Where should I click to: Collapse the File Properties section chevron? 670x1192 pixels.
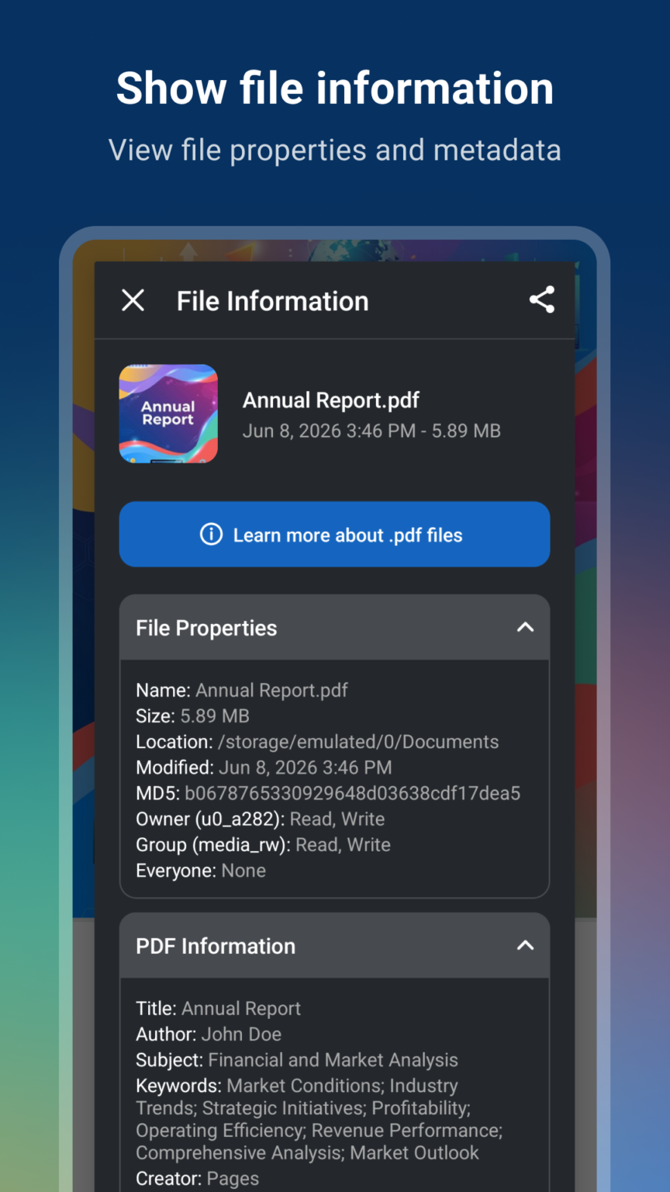(525, 627)
